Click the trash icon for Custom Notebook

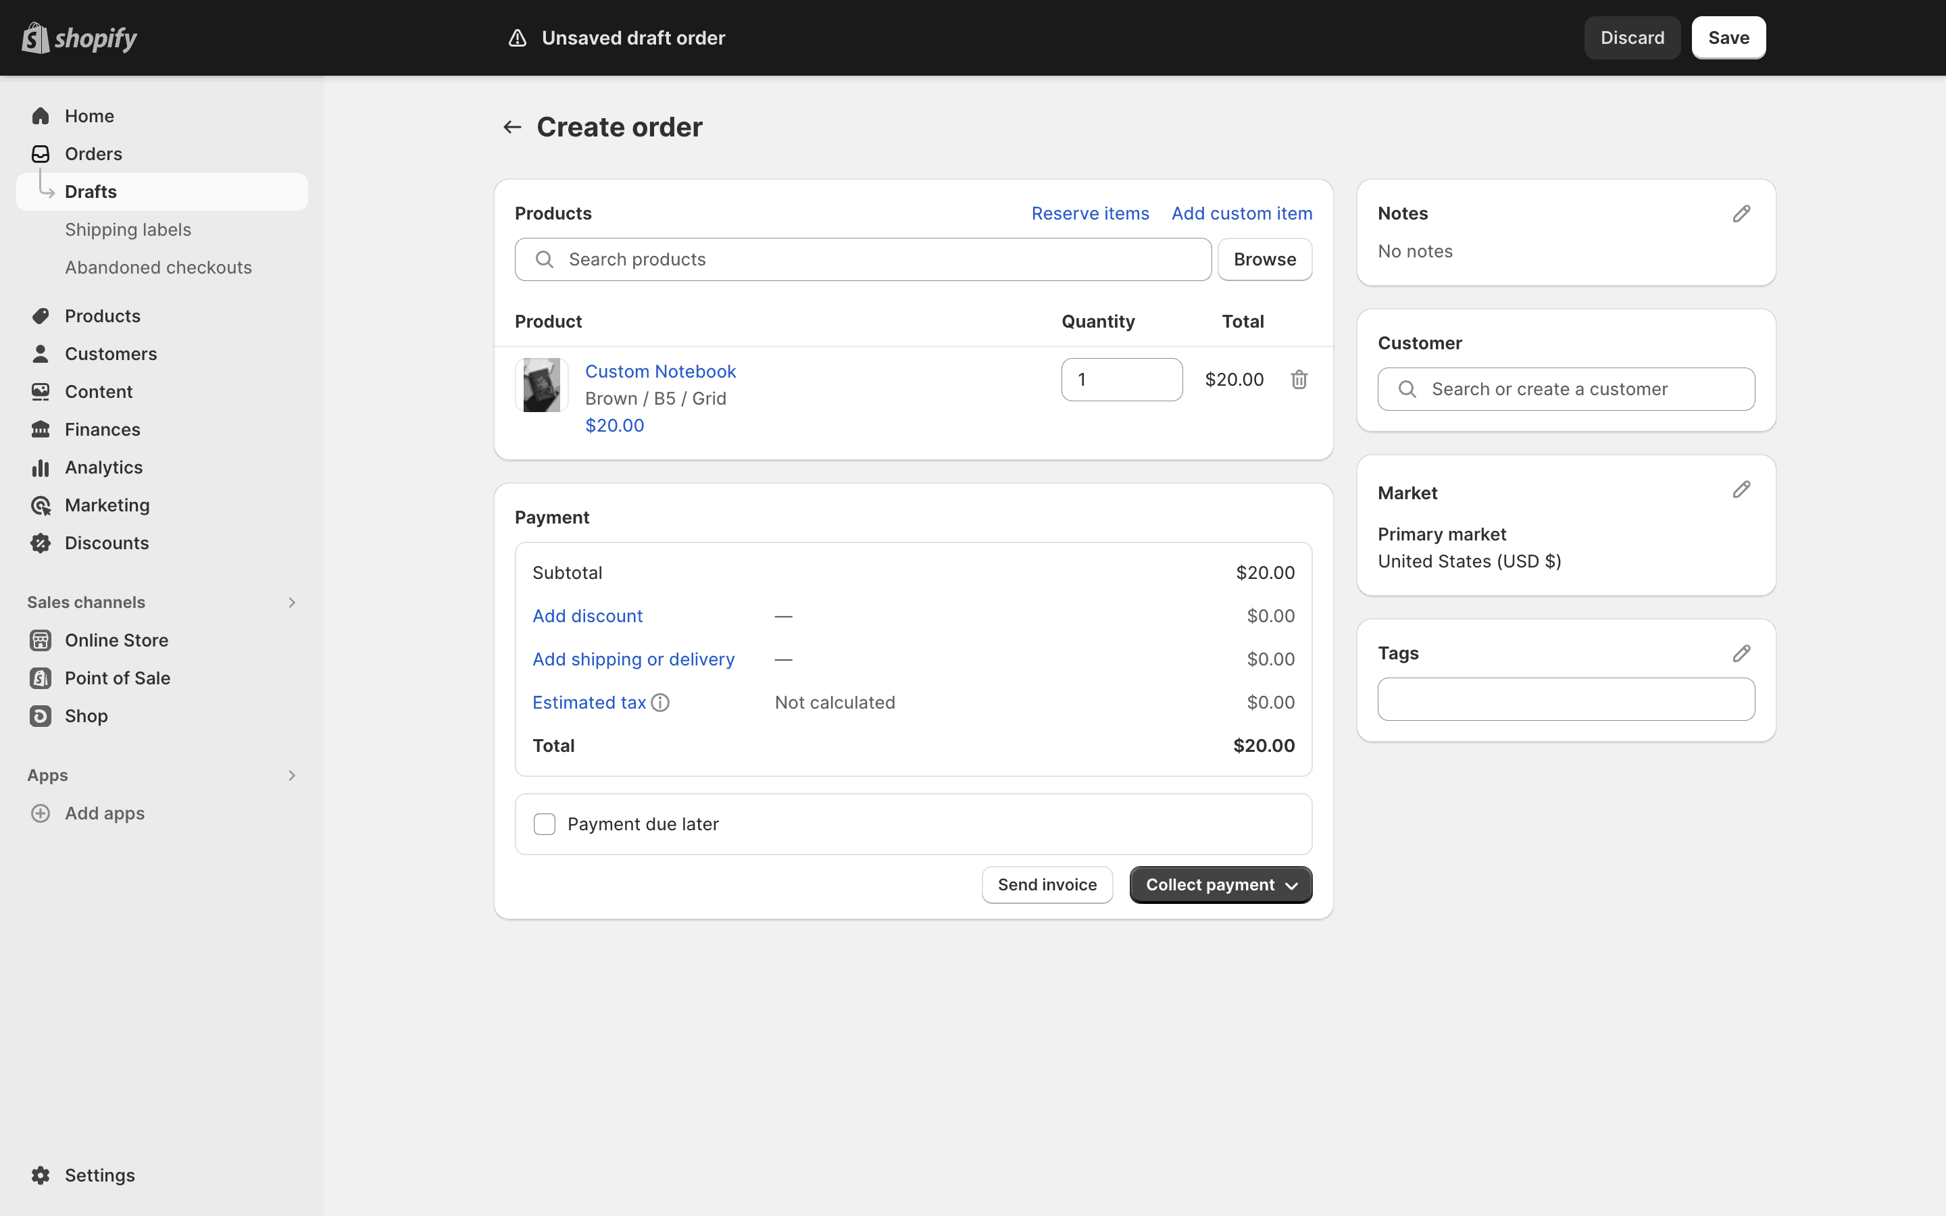click(x=1299, y=380)
